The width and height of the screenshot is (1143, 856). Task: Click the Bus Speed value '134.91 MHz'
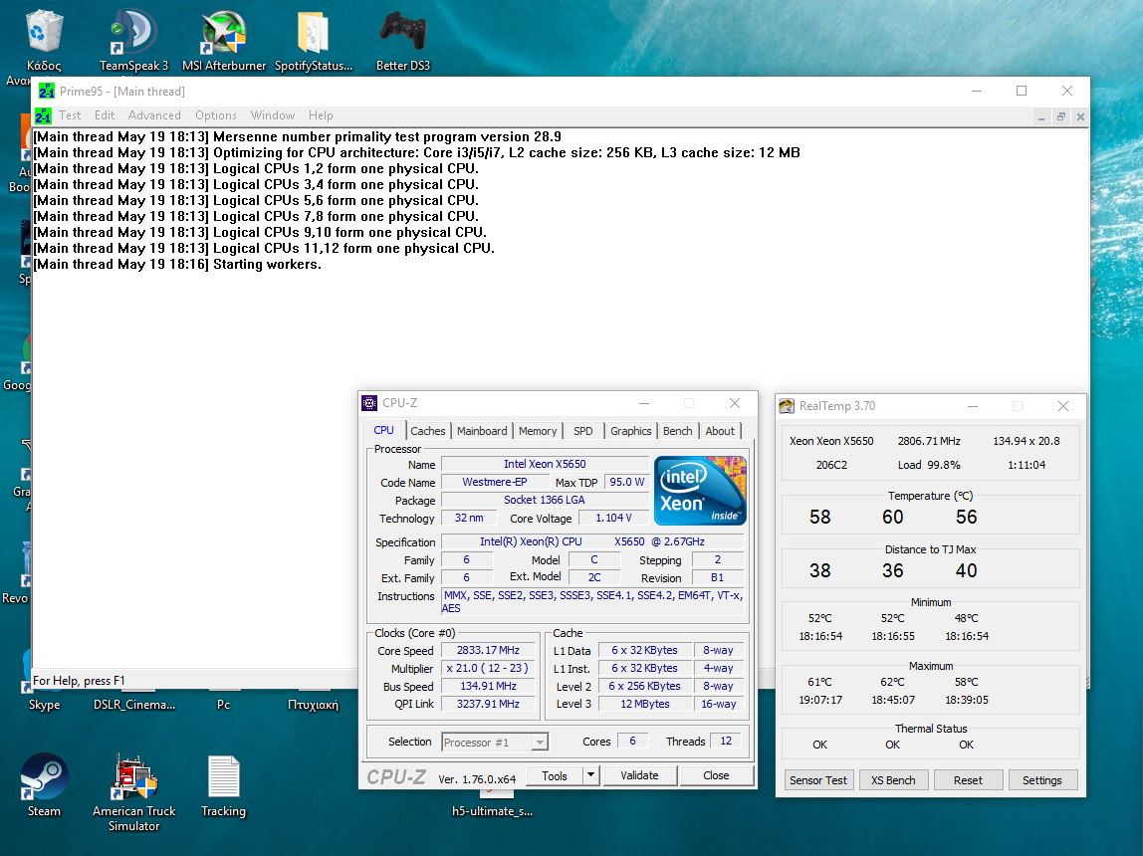pyautogui.click(x=489, y=686)
